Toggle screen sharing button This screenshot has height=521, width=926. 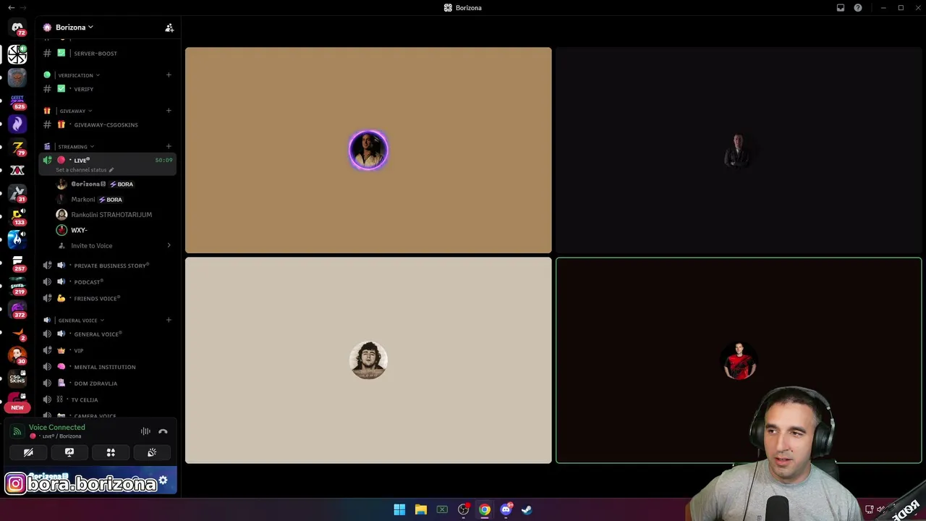coord(69,452)
